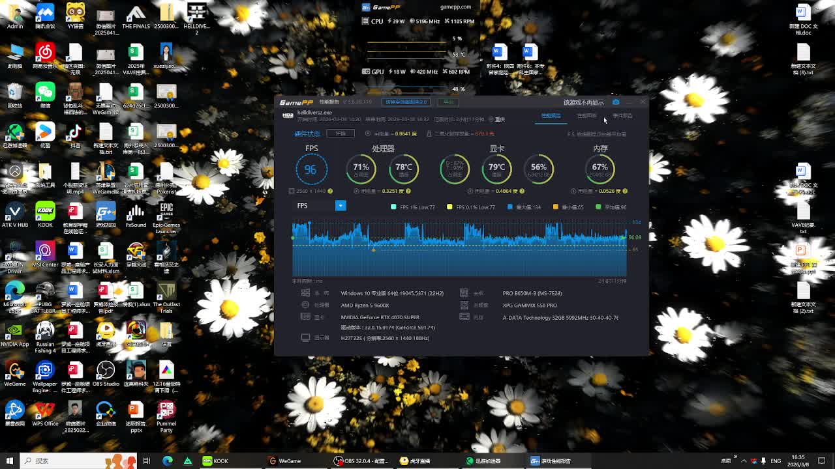
Task: Click help icon next to memory power usage
Action: 625,192
